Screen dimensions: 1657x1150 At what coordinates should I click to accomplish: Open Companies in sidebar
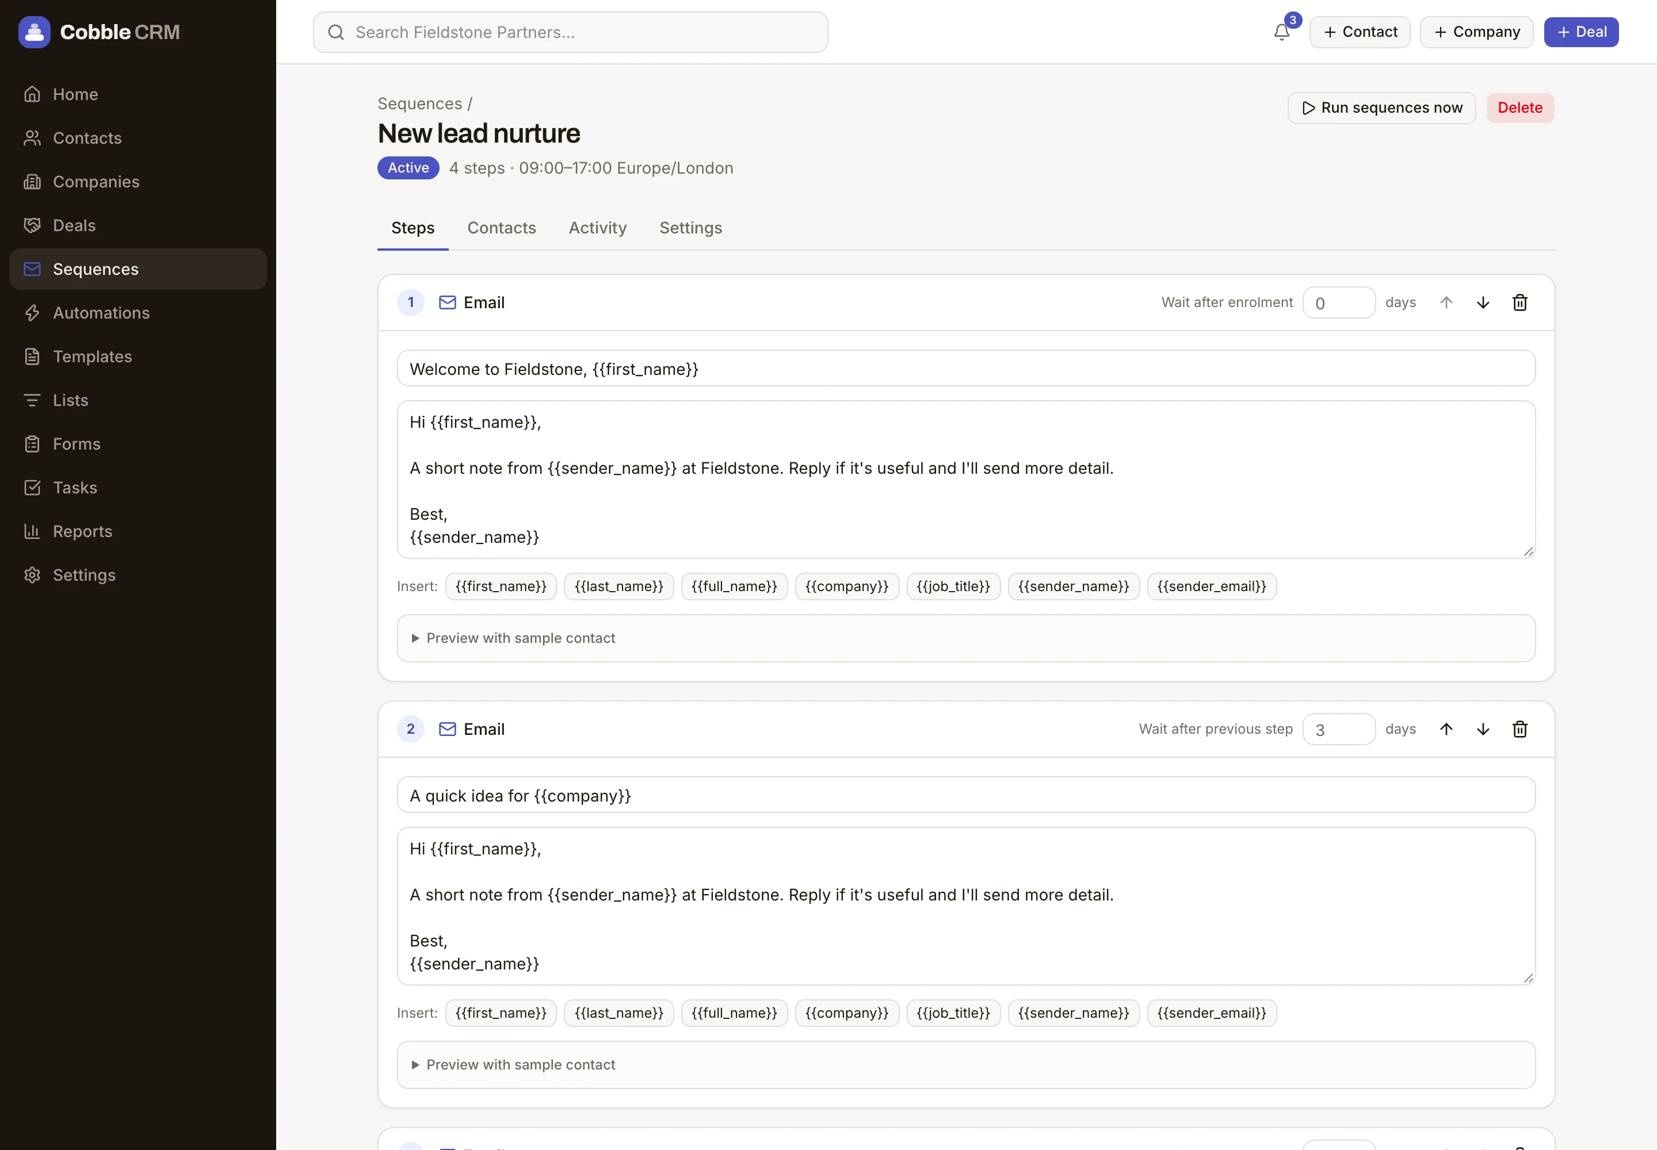tap(138, 182)
